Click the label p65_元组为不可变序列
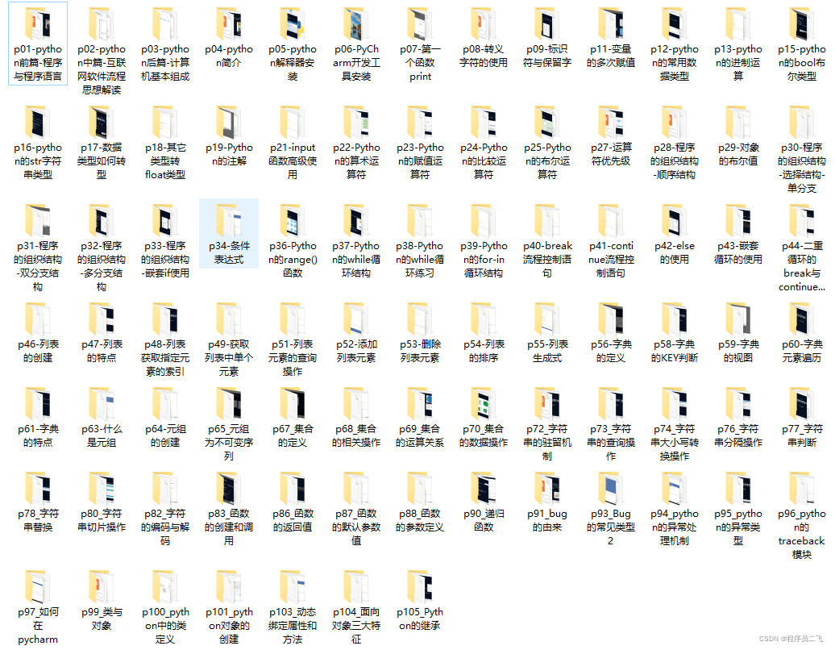The width and height of the screenshot is (835, 650). click(229, 442)
